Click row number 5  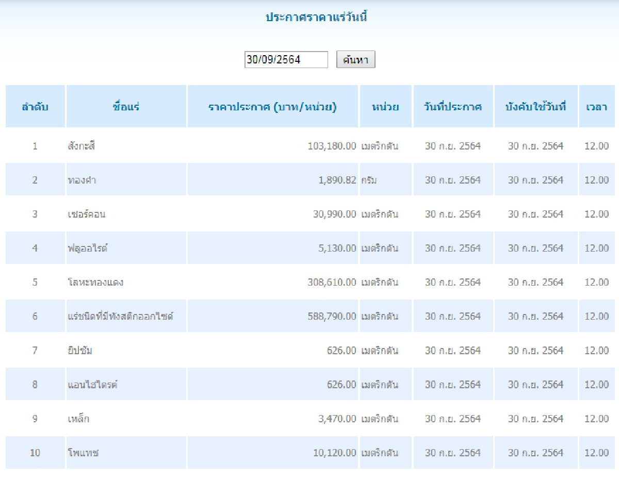pyautogui.click(x=35, y=282)
